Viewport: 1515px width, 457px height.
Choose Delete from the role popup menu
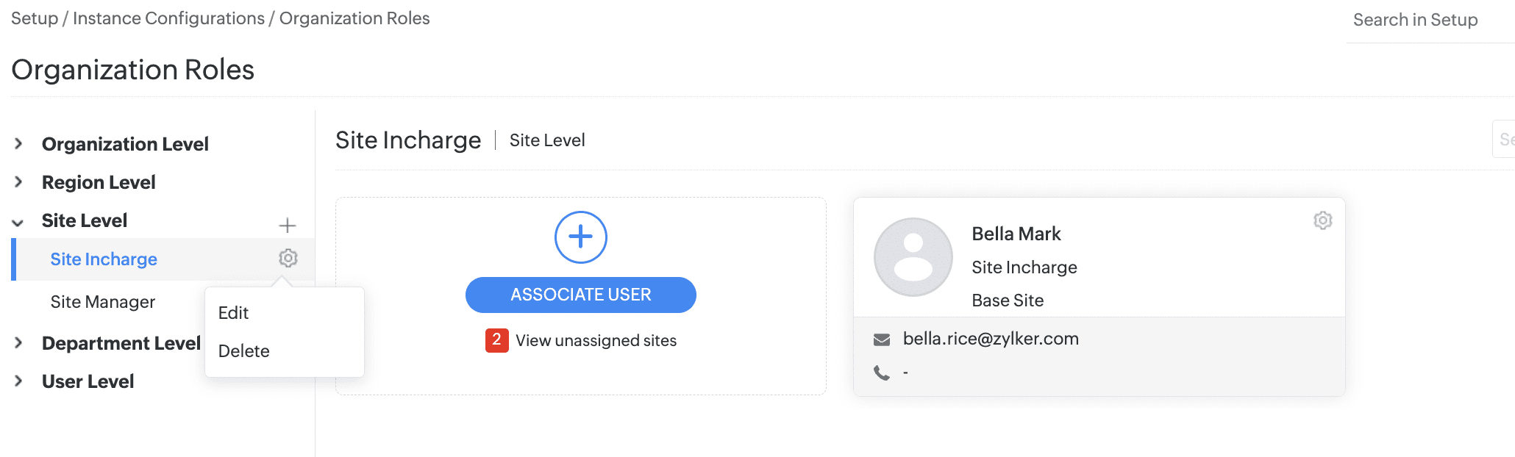point(244,351)
